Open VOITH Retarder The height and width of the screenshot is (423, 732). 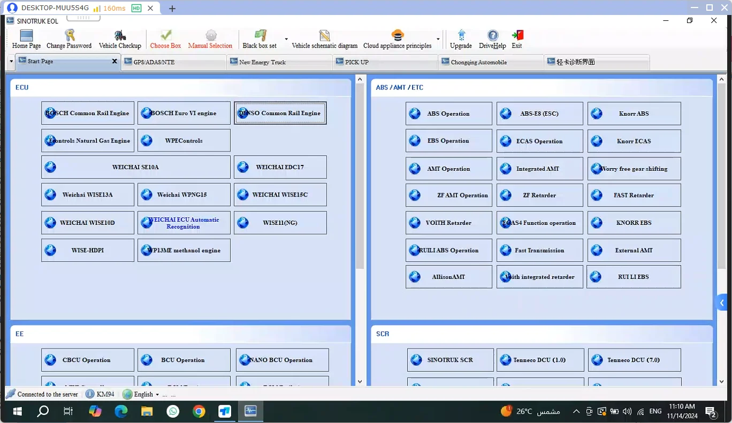449,223
